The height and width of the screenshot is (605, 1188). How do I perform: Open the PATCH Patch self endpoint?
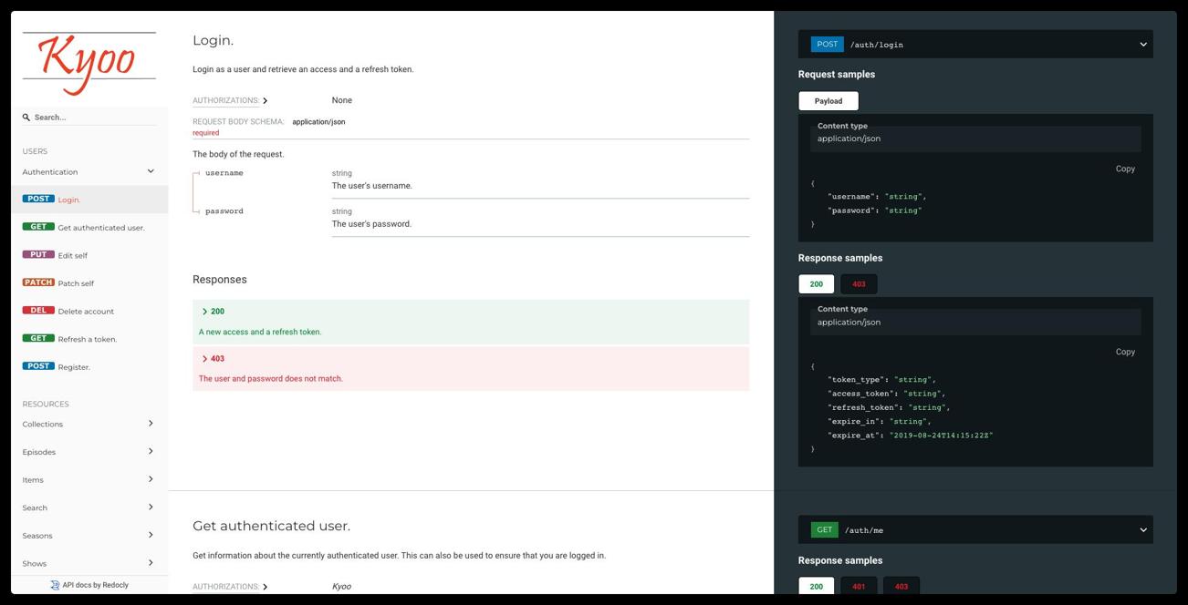point(76,283)
